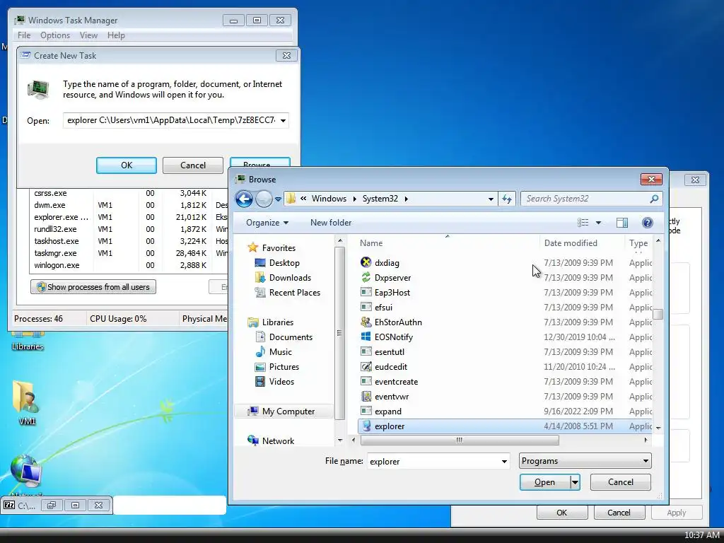Select the EhStorAuthn file icon
The height and width of the screenshot is (543, 724).
[366, 322]
